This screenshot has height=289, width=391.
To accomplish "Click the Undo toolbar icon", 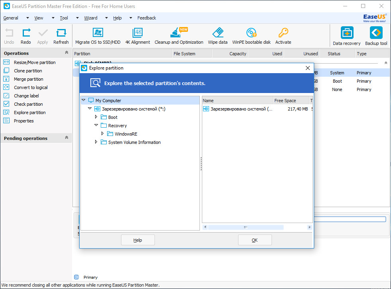I will point(9,33).
